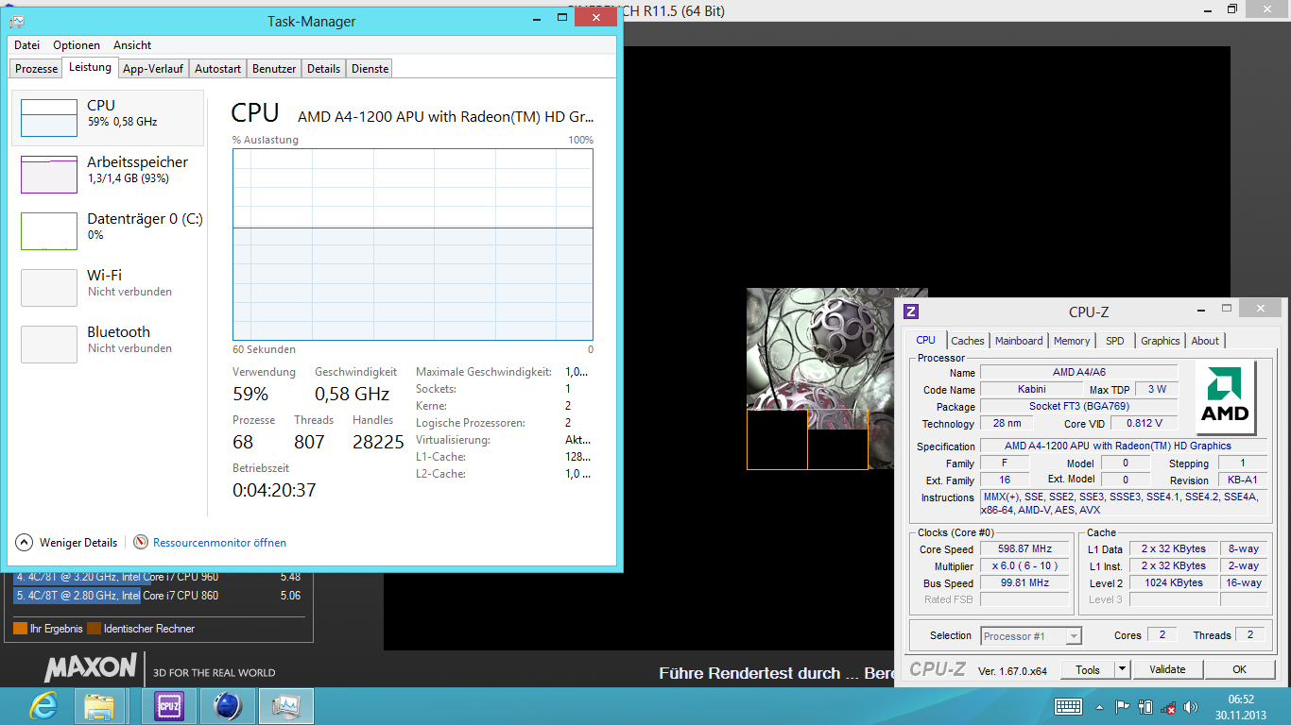
Task: Open Internet Explorer from the taskbar
Action: click(43, 706)
